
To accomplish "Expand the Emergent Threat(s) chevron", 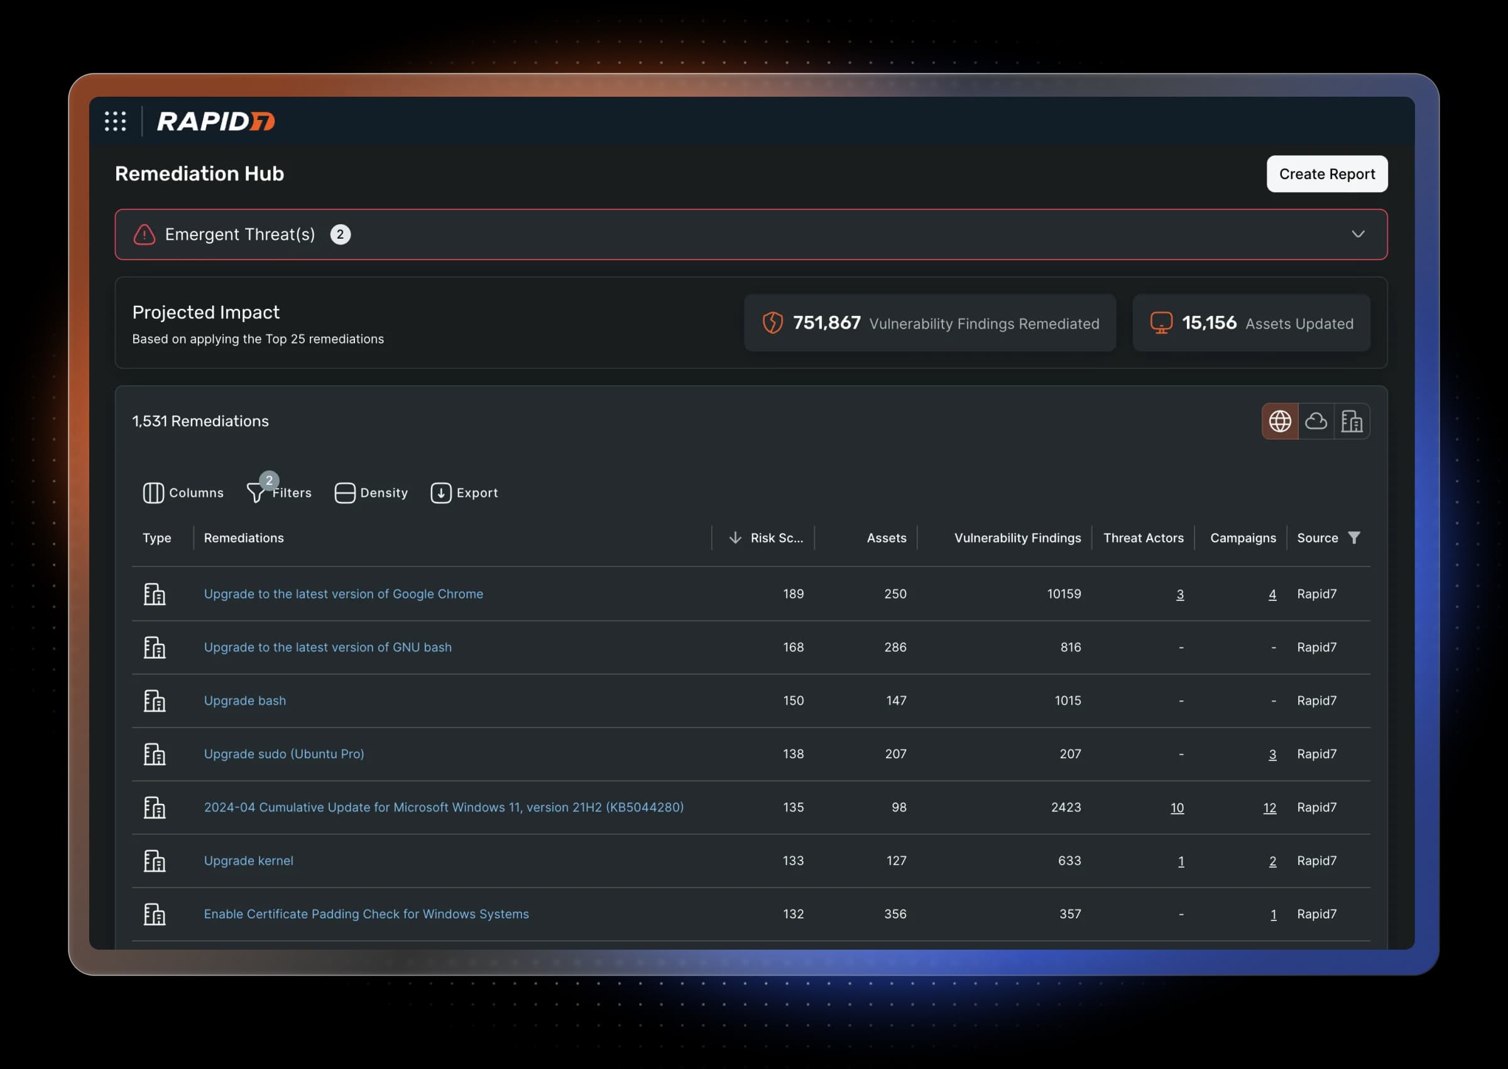I will coord(1358,234).
